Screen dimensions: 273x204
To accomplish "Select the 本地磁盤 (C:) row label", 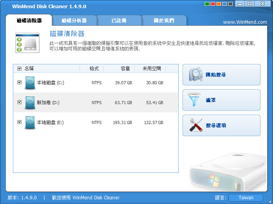I will (50, 83).
